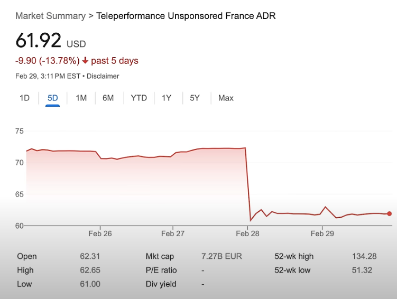Open the 5Y chart view
Screen dimensions: 397x299
coord(195,98)
